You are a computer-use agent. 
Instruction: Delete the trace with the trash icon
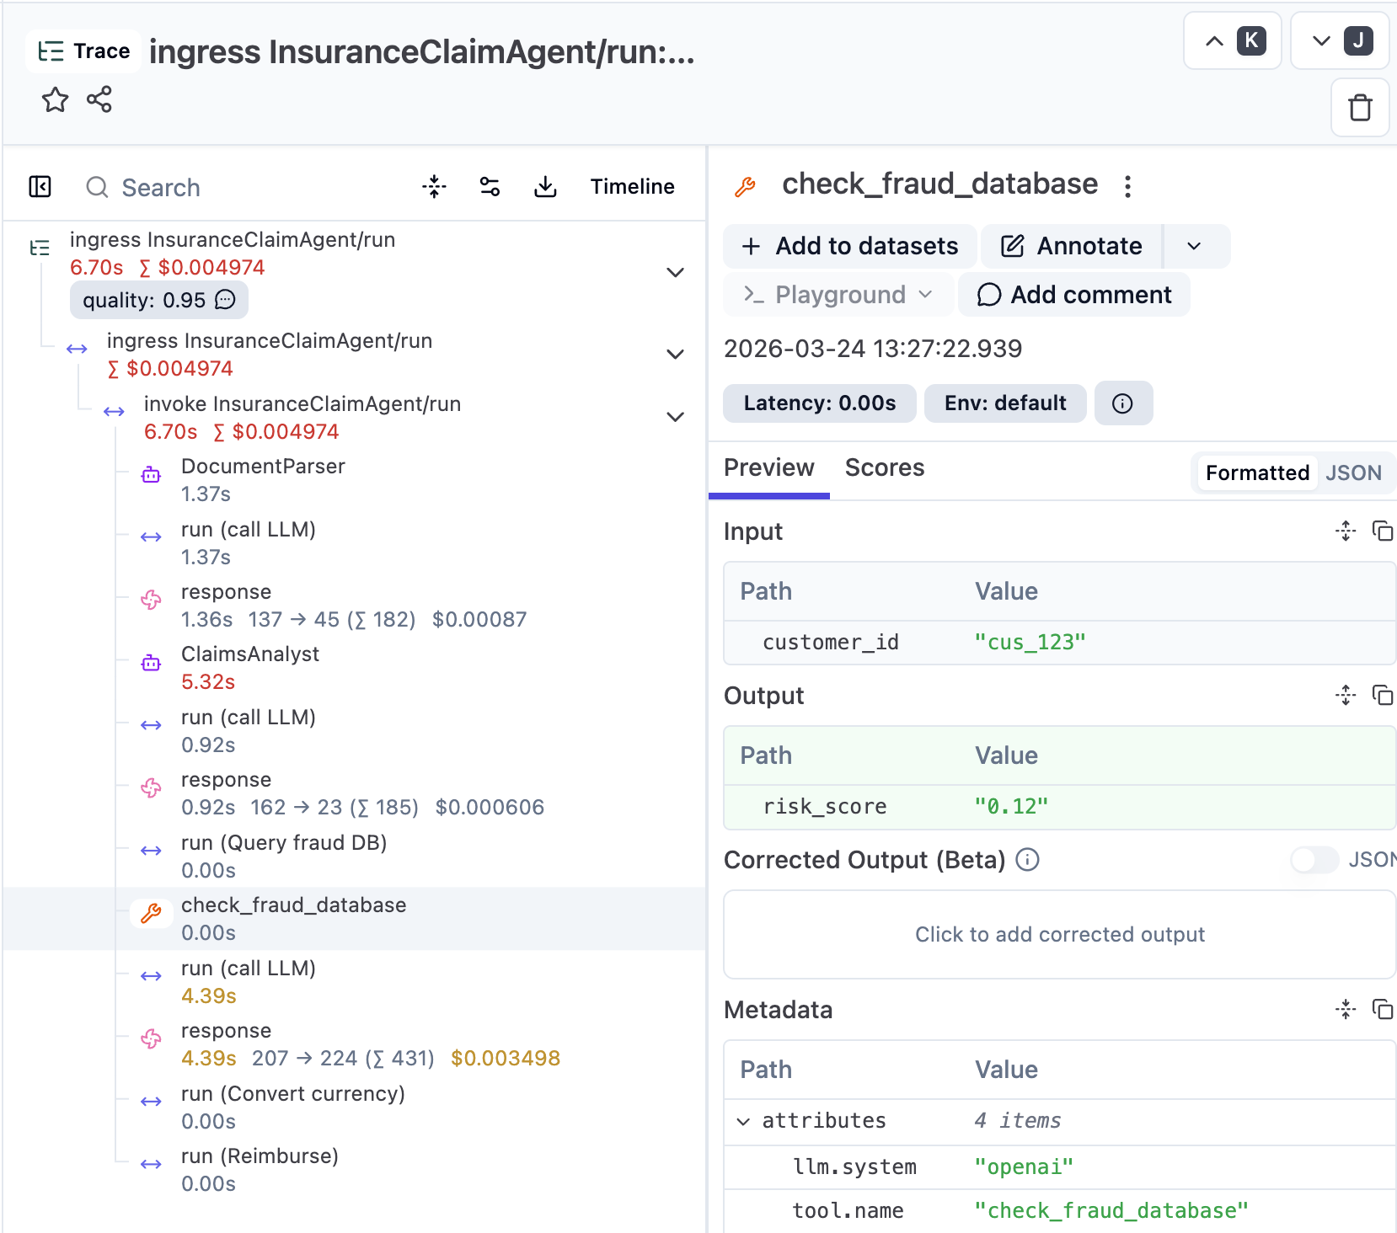(x=1359, y=108)
